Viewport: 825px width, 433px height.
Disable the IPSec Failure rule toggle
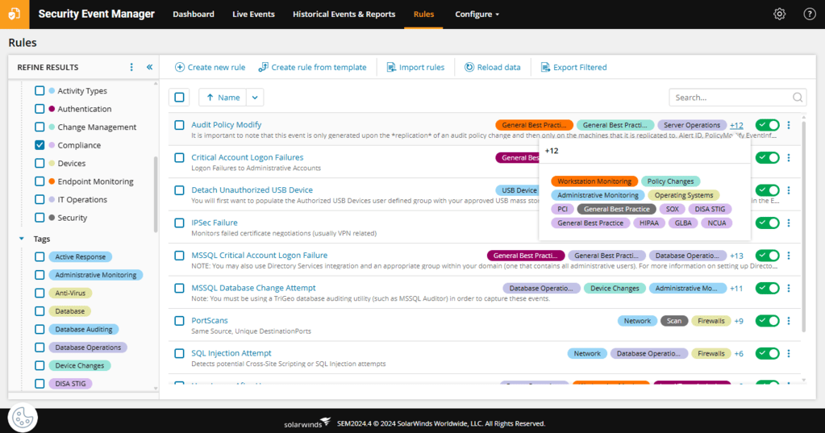[x=767, y=223]
